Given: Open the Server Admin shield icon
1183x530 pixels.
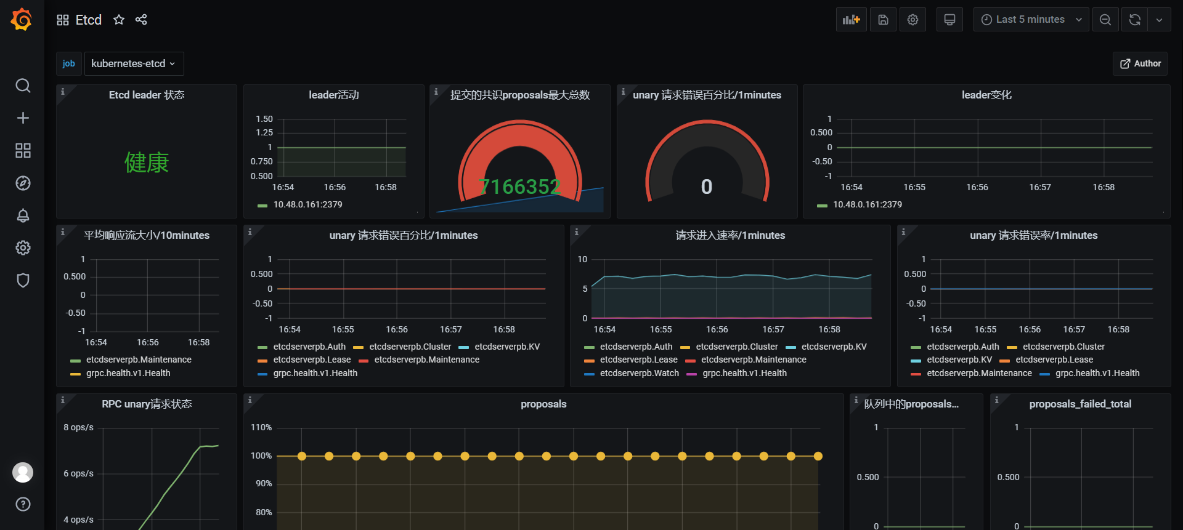Looking at the screenshot, I should [23, 281].
